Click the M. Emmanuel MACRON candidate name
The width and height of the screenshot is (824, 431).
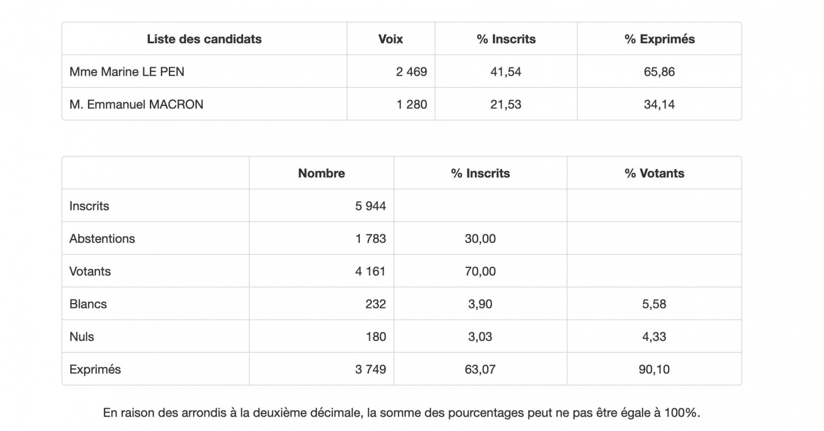pos(136,104)
